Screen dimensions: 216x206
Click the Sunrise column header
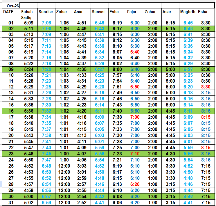click(x=46, y=12)
